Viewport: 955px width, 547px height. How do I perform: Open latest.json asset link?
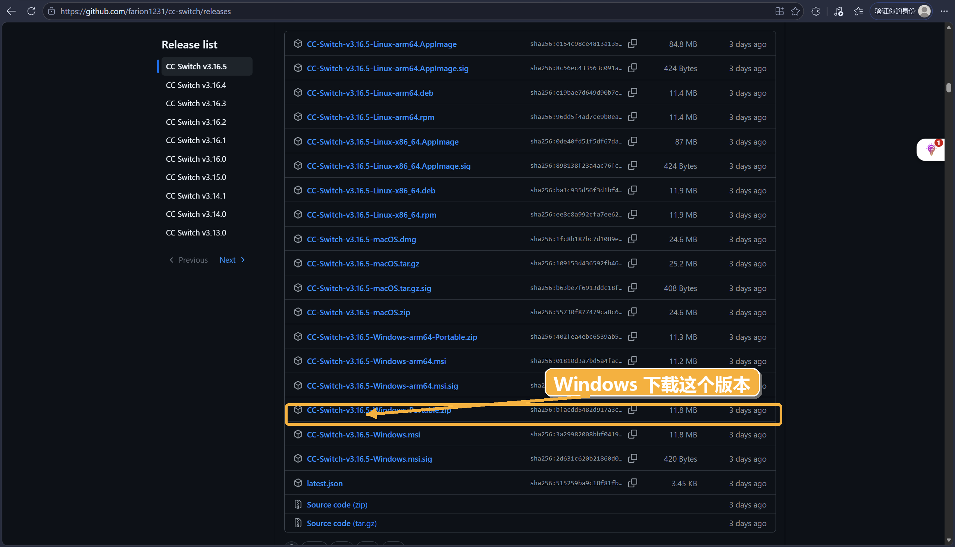[325, 484]
